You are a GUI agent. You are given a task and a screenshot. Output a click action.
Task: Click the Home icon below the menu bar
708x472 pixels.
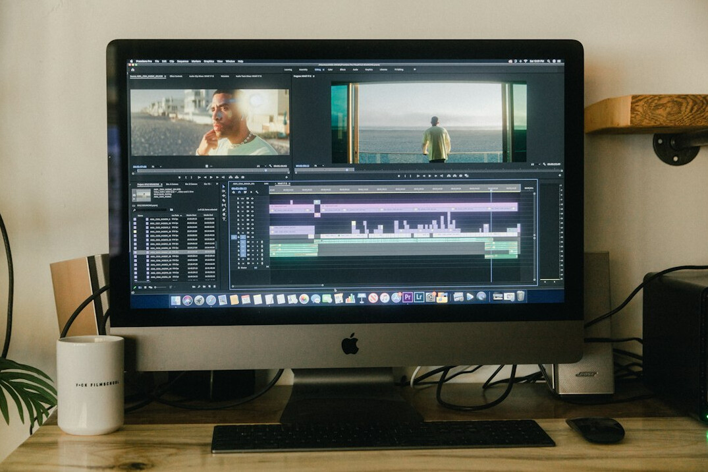pos(133,70)
